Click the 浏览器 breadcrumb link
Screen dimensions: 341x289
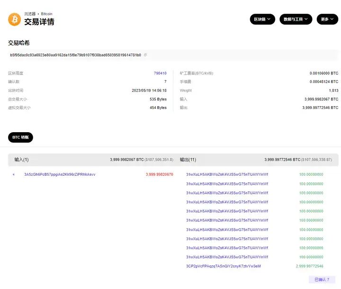tap(30, 14)
